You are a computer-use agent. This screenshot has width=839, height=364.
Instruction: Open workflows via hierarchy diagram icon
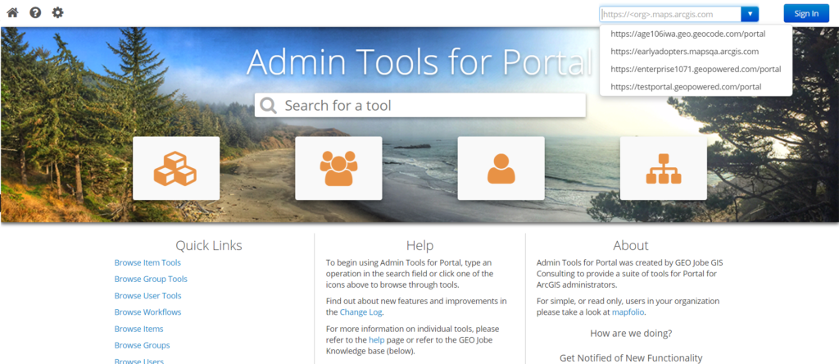663,168
